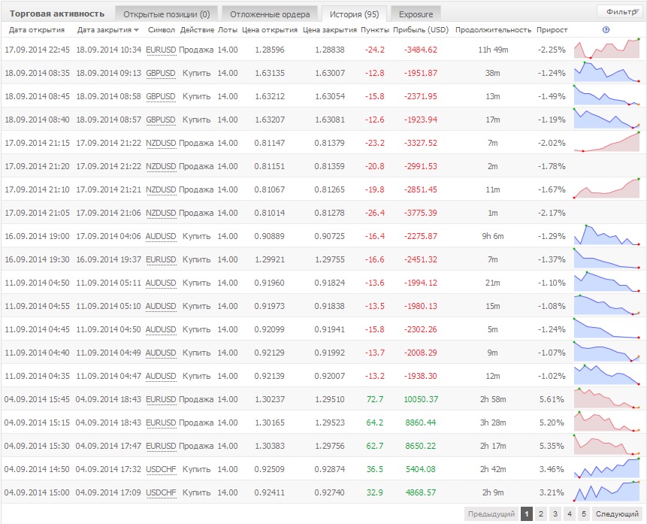The image size is (647, 524).
Task: Sort by Символ column header
Action: pos(162,30)
